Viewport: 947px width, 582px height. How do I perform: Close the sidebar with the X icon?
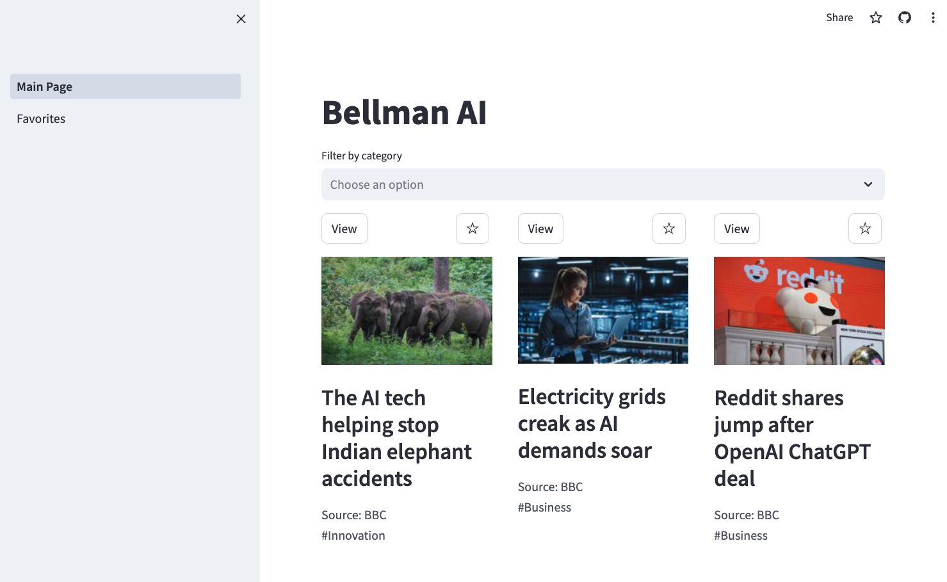[x=241, y=19]
